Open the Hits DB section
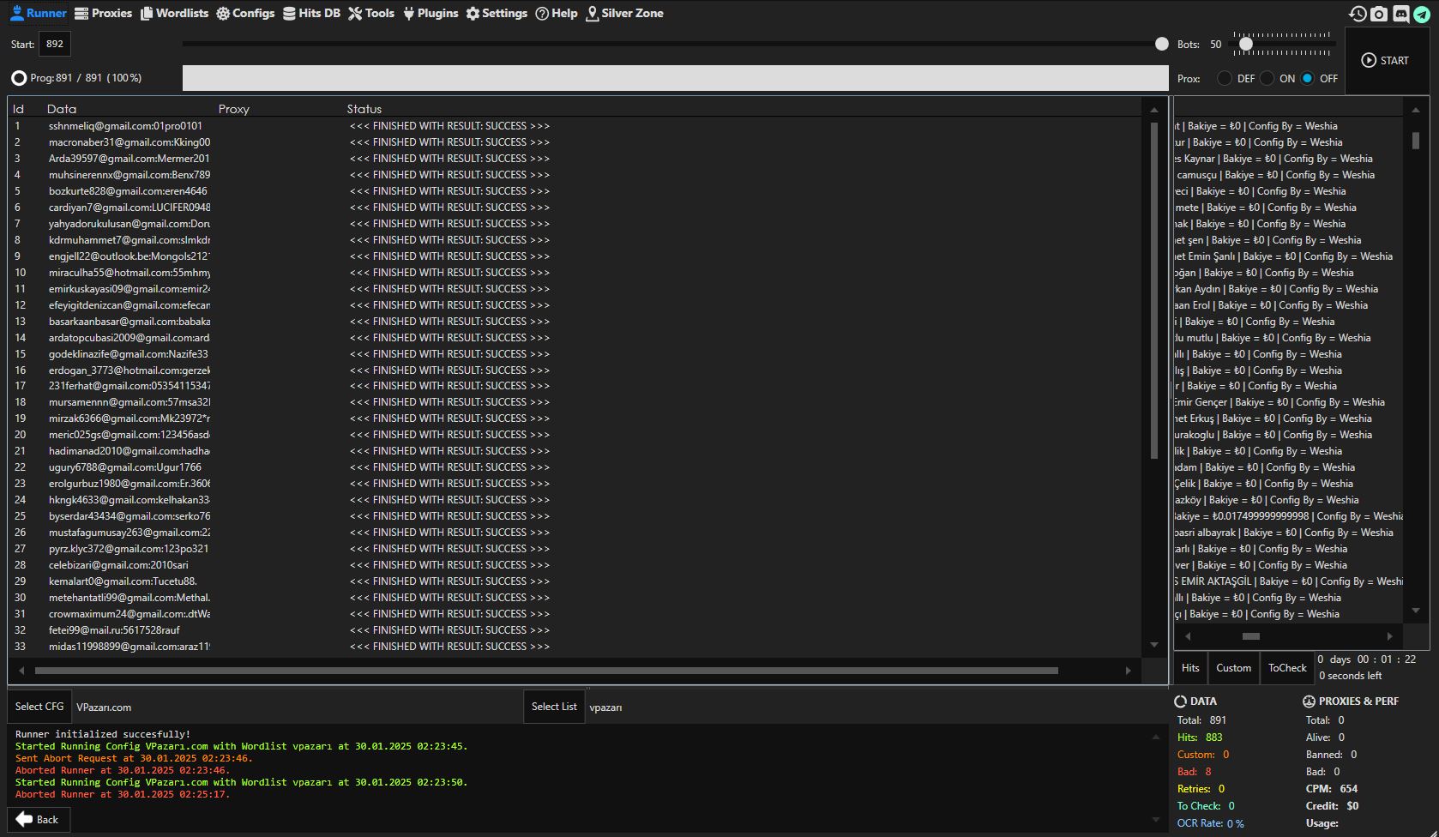The height and width of the screenshot is (837, 1439). 311,13
